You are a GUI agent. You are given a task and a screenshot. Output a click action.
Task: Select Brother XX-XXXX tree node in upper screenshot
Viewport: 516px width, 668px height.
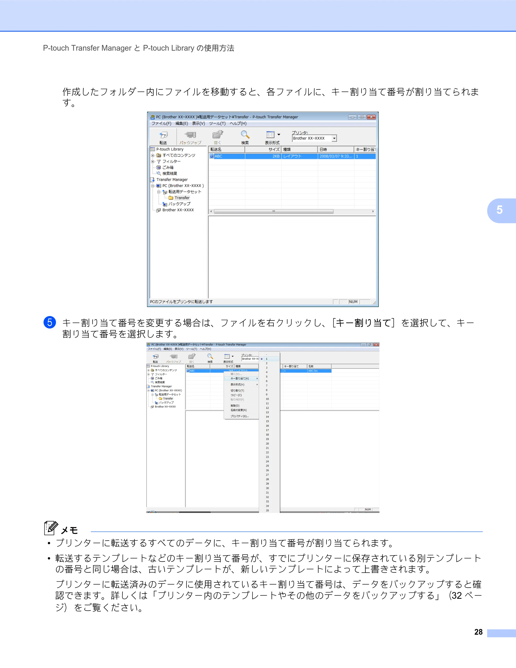[x=175, y=210]
